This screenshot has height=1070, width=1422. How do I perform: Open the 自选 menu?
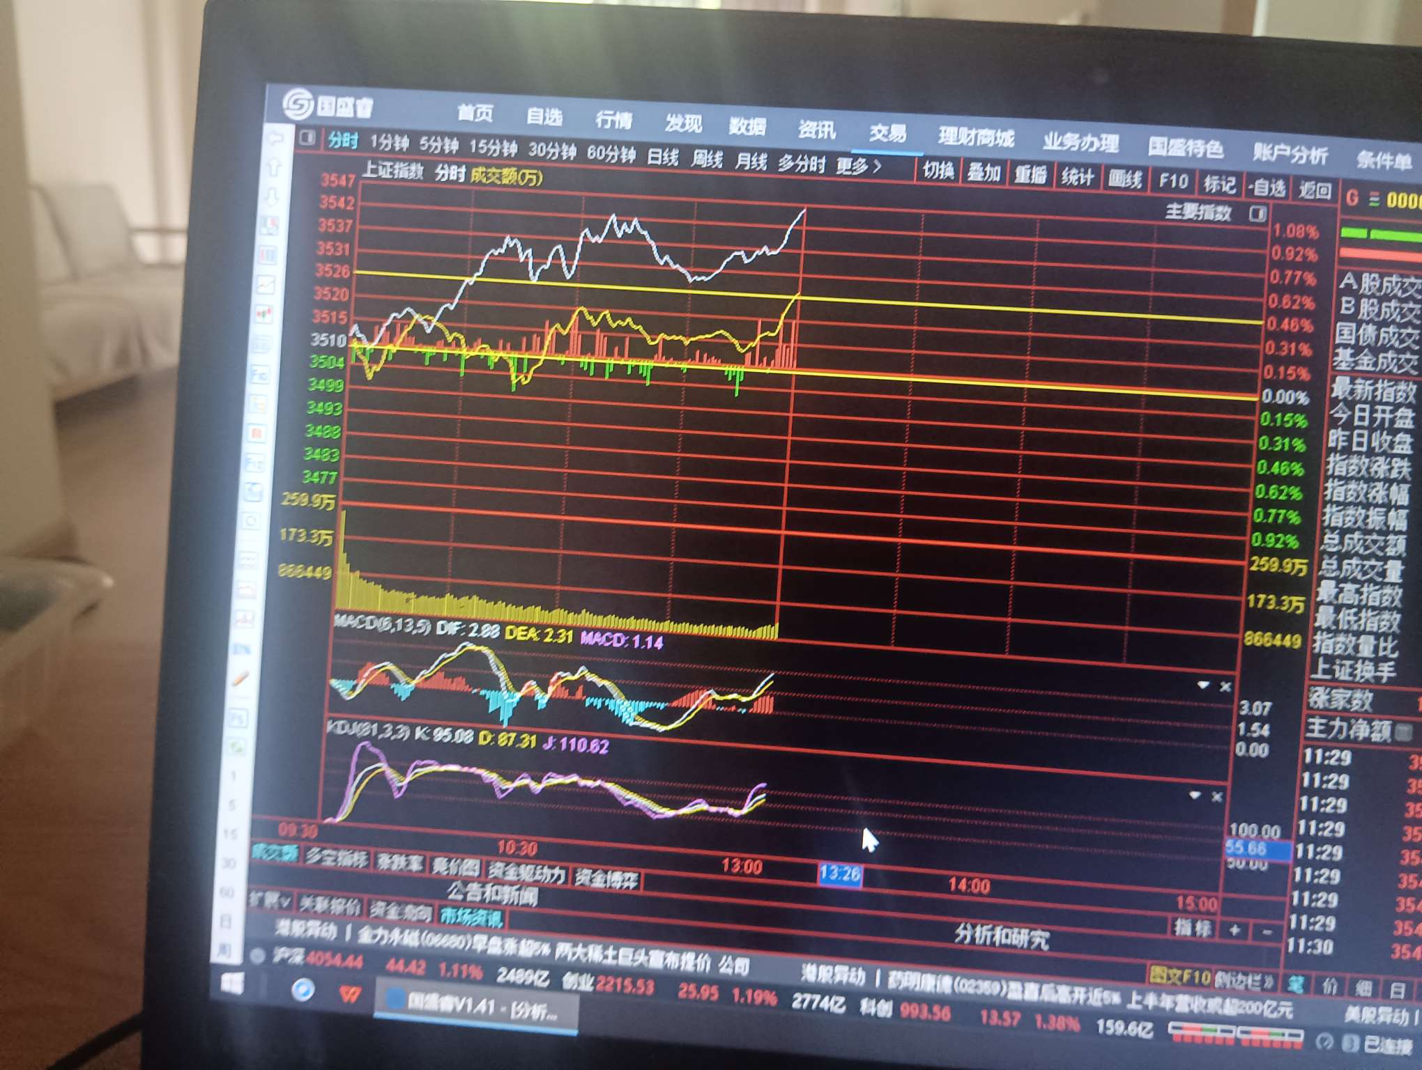pos(544,116)
